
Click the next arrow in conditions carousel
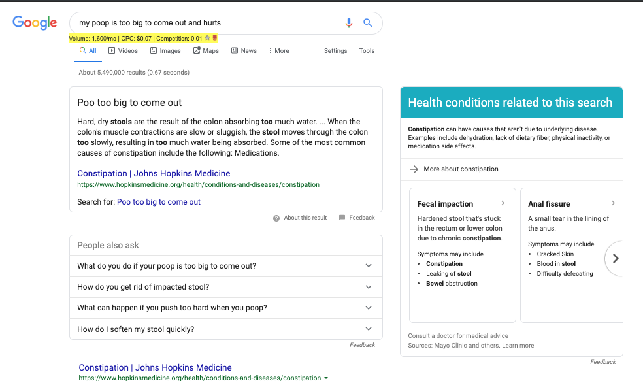[x=615, y=258]
